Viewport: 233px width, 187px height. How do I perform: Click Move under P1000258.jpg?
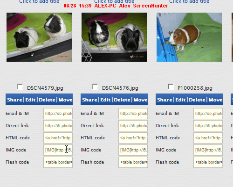[x=215, y=100]
